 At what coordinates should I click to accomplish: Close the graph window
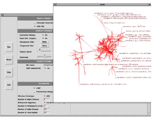(150, 5)
